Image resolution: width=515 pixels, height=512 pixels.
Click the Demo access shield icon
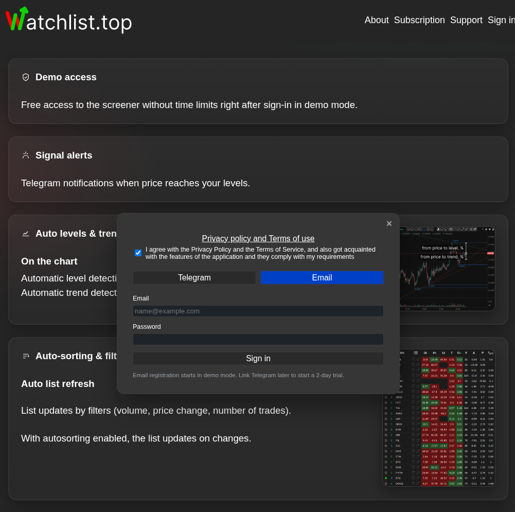pyautogui.click(x=26, y=77)
